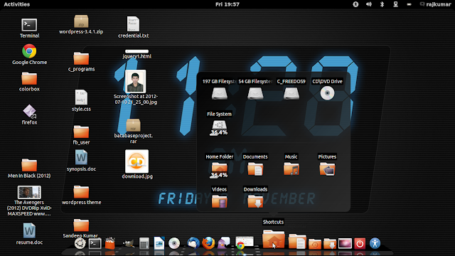455x256 pixels.
Task: Open Home Folder in Shortcuts popup
Action: coord(219,170)
